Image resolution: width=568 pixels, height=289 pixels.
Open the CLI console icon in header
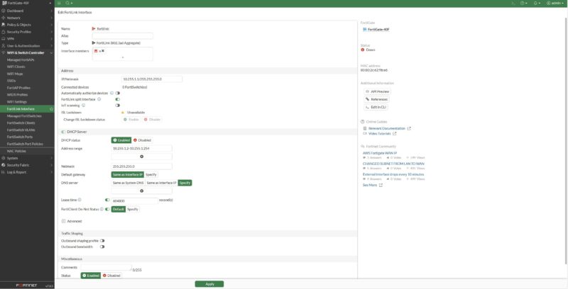coord(513,4)
